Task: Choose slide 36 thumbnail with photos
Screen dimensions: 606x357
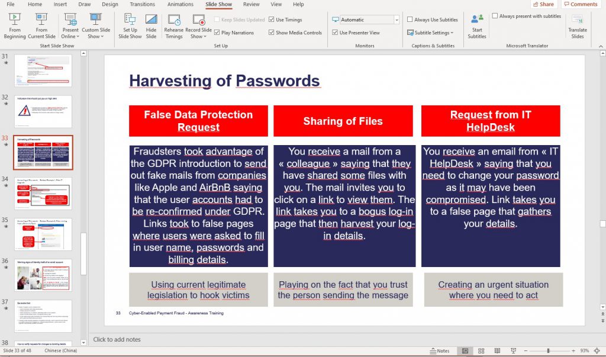Action: click(x=43, y=275)
